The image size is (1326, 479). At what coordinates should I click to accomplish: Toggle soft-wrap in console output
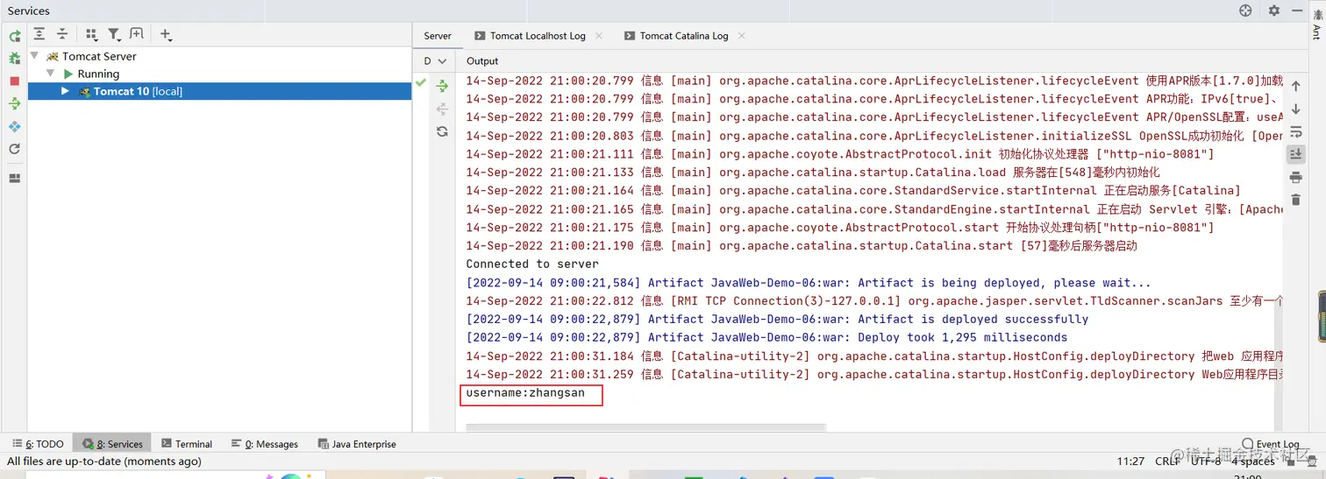[x=1296, y=132]
